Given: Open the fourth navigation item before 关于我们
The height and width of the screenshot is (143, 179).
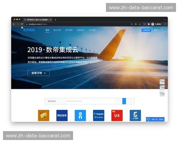Looking at the screenshot, I should click(x=81, y=30).
